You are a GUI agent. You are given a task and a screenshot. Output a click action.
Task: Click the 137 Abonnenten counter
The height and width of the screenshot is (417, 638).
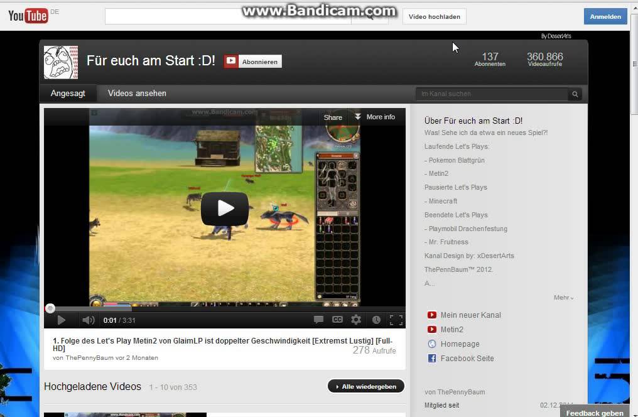pyautogui.click(x=490, y=59)
